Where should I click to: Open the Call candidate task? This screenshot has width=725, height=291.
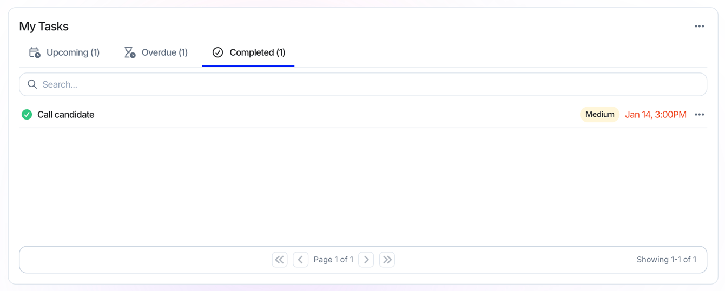65,115
